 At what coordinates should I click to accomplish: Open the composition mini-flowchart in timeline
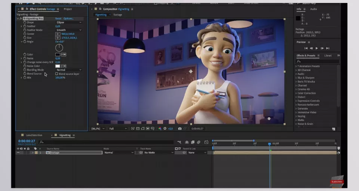click(x=179, y=142)
